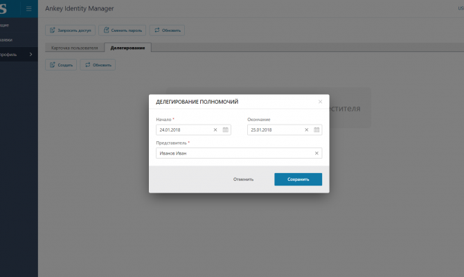Open the topmost sidebar menu item

(19, 25)
